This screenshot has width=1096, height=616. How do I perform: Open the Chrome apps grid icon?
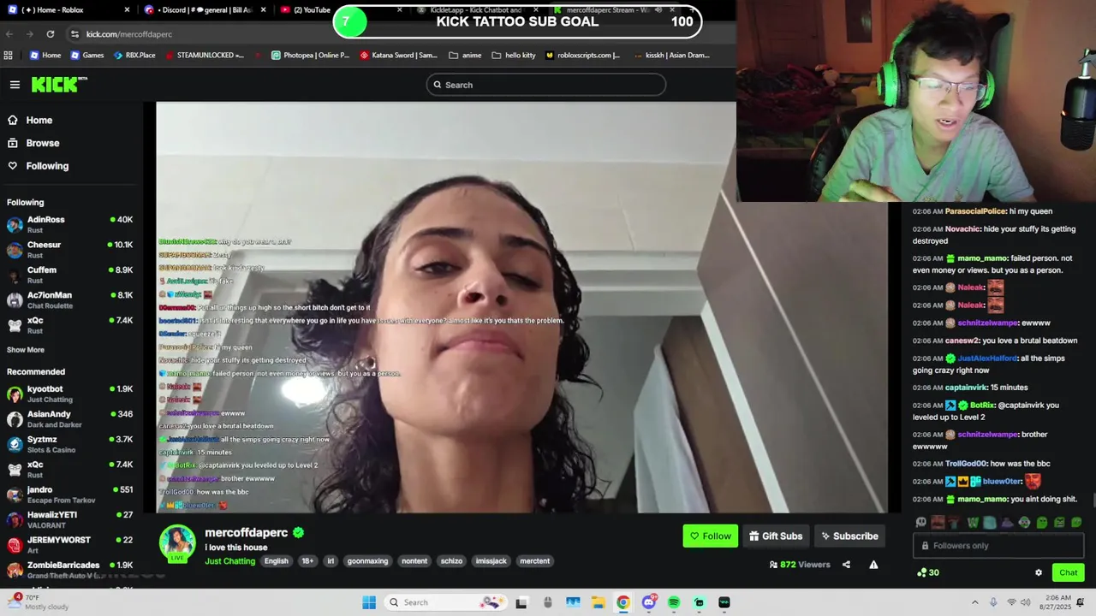[9, 55]
